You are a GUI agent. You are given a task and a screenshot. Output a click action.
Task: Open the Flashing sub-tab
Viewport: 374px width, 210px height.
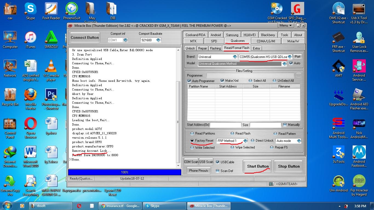point(215,48)
